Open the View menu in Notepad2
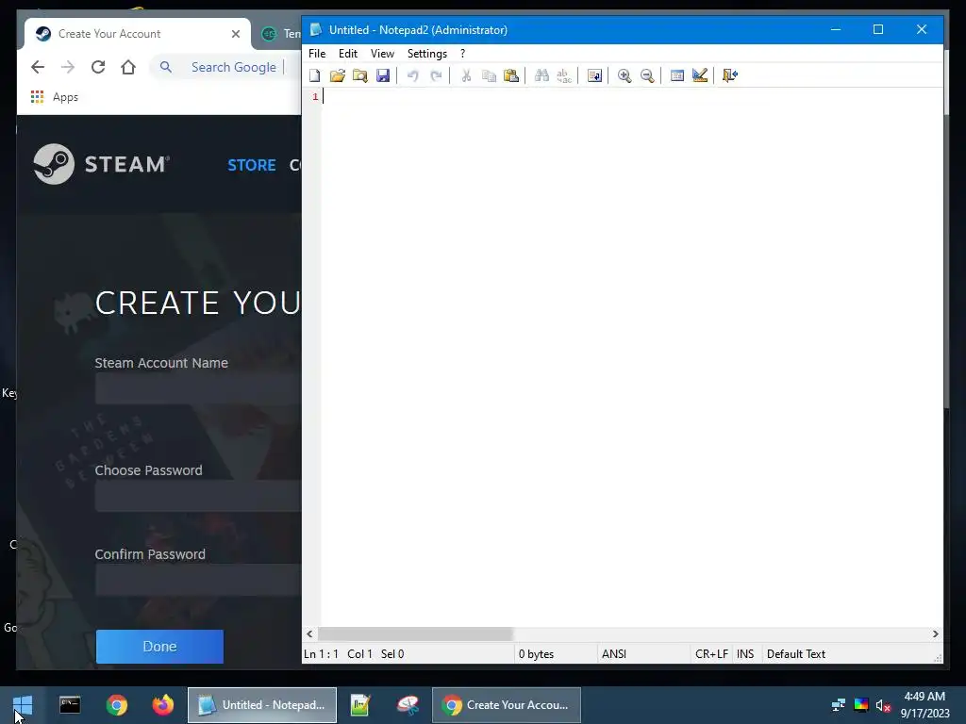Viewport: 966px width, 724px height. [382, 54]
